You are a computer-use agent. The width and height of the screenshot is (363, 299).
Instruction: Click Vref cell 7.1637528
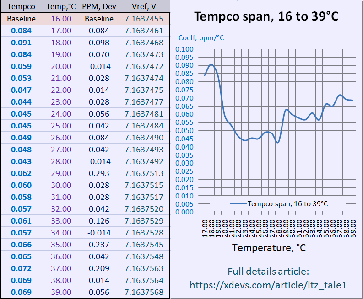[x=144, y=233]
